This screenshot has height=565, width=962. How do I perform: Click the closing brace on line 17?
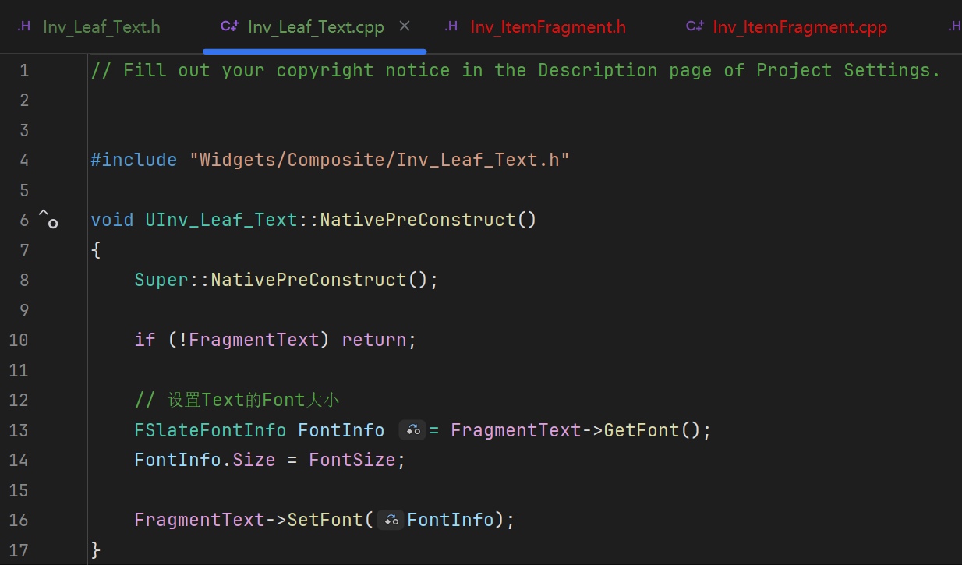pyautogui.click(x=97, y=549)
